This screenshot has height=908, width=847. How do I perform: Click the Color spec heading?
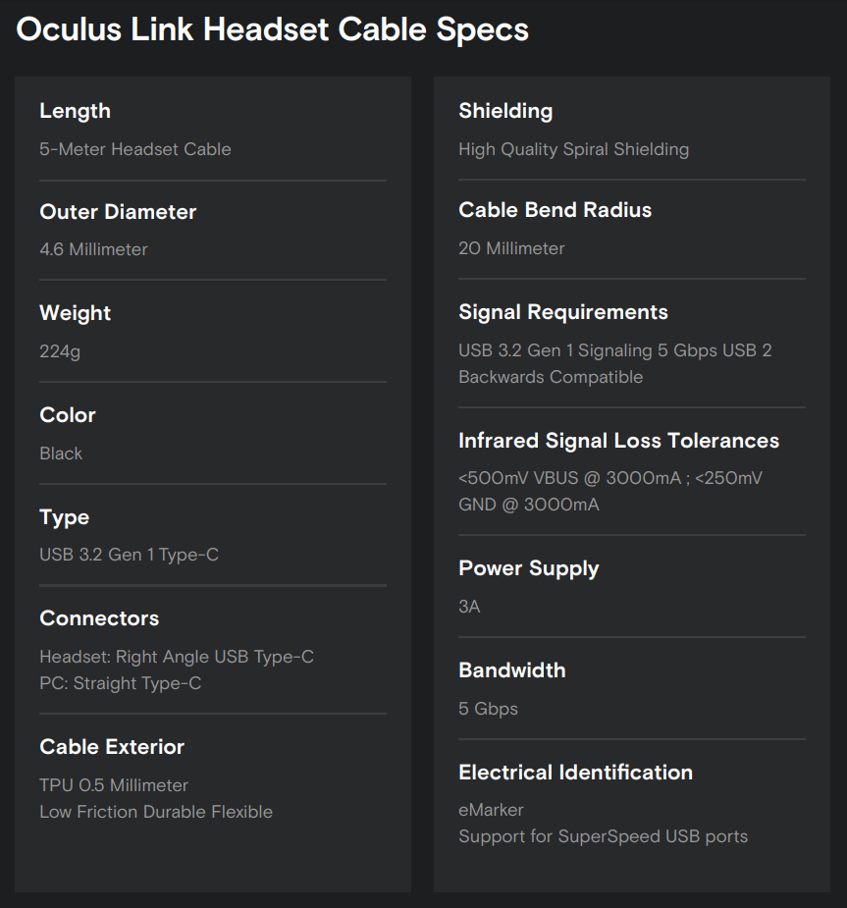point(68,415)
